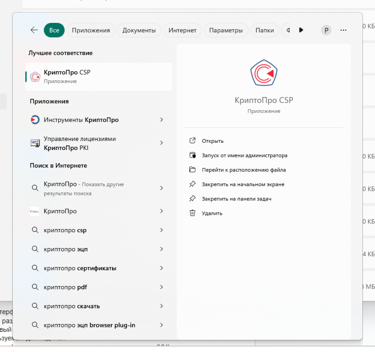Click the Инструменты КриптоПро app icon
The height and width of the screenshot is (352, 375).
coord(35,120)
